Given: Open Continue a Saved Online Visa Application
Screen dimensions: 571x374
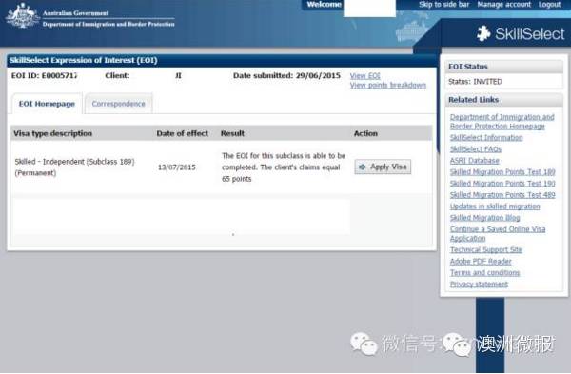Looking at the screenshot, I should click(498, 233).
